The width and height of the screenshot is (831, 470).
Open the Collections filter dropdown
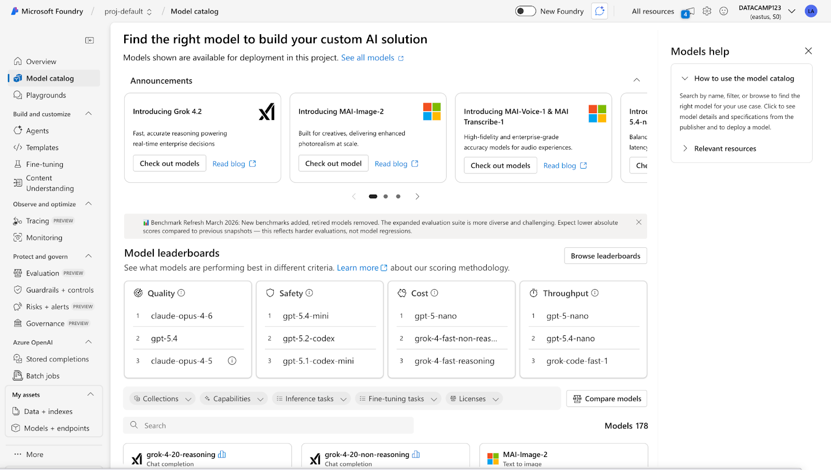[x=163, y=399]
